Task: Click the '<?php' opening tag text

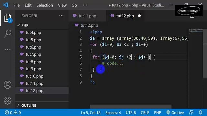Action: pyautogui.click(x=96, y=32)
